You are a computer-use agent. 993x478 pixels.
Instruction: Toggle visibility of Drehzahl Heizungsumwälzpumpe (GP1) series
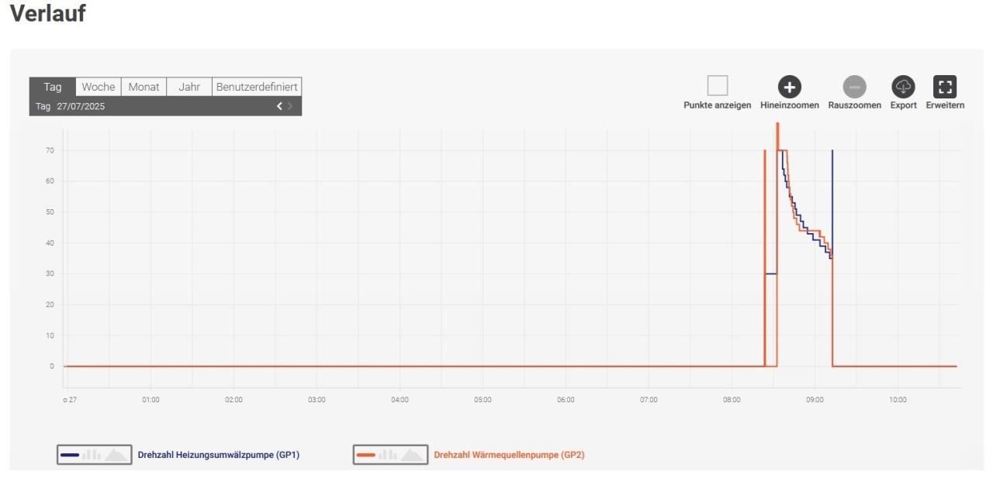pos(218,455)
